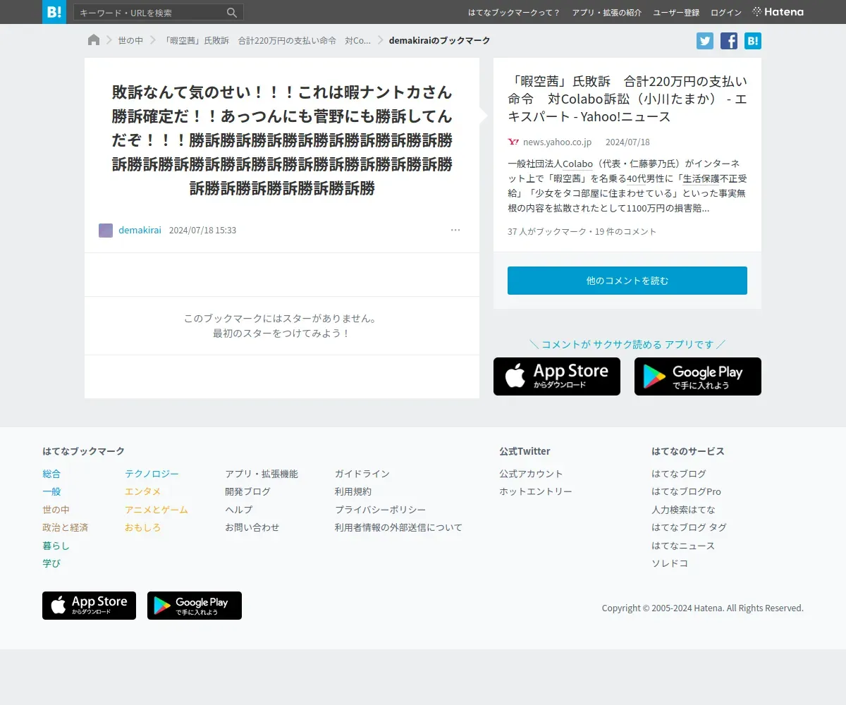The image size is (846, 705).
Task: Open はてなブログ service link
Action: [679, 474]
